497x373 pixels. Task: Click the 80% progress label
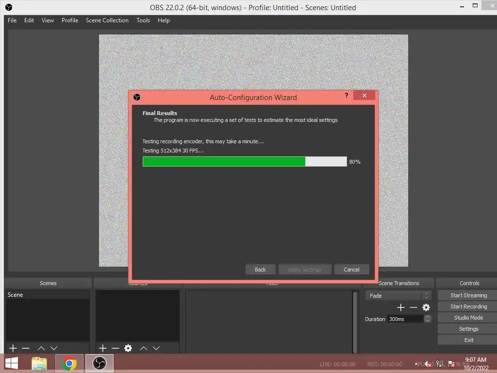(x=355, y=162)
